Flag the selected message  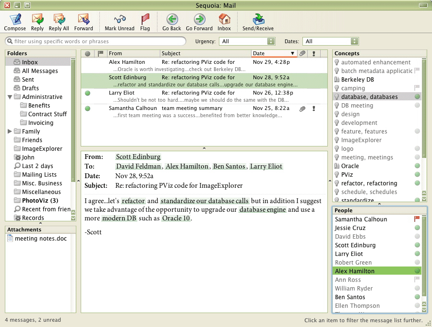pos(145,22)
